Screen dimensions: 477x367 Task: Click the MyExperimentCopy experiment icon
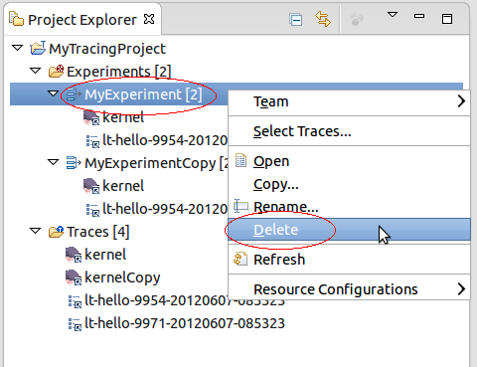point(74,163)
